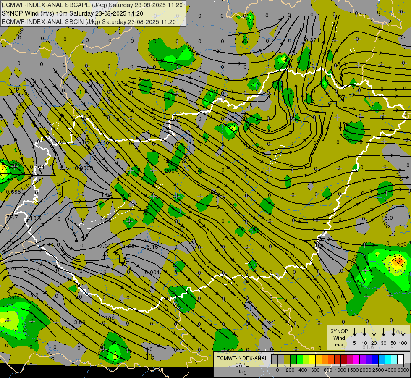Image resolution: width=411 pixels, height=378 pixels.
Task: Click the map value '0.134'
Action: pyautogui.click(x=37, y=167)
